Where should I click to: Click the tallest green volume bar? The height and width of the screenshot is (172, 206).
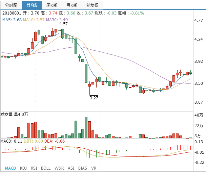click(x=86, y=128)
